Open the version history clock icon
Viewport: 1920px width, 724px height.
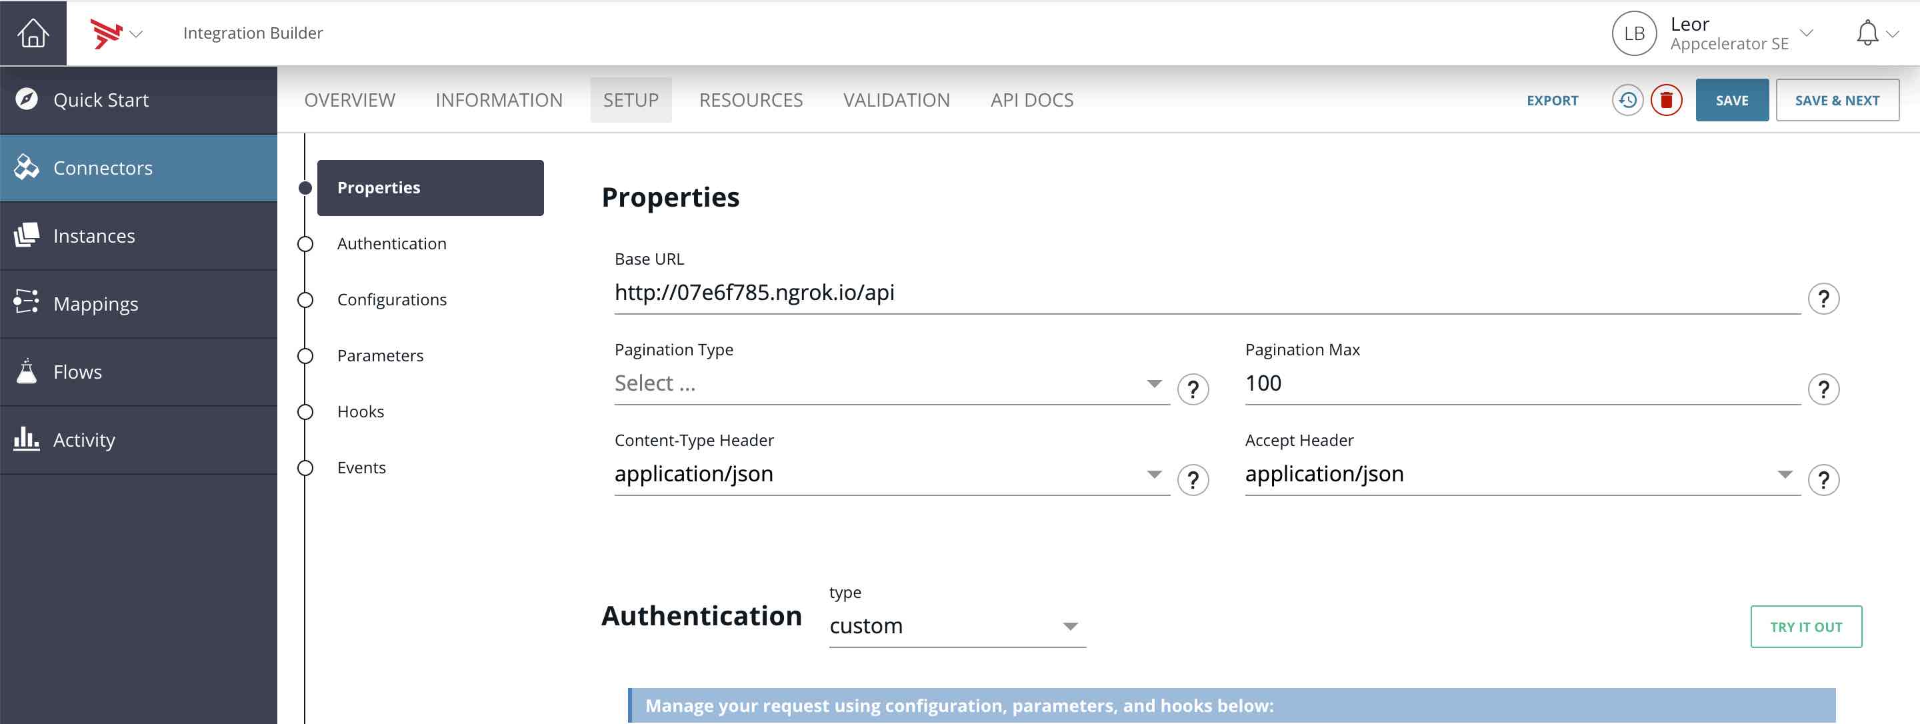click(x=1627, y=100)
